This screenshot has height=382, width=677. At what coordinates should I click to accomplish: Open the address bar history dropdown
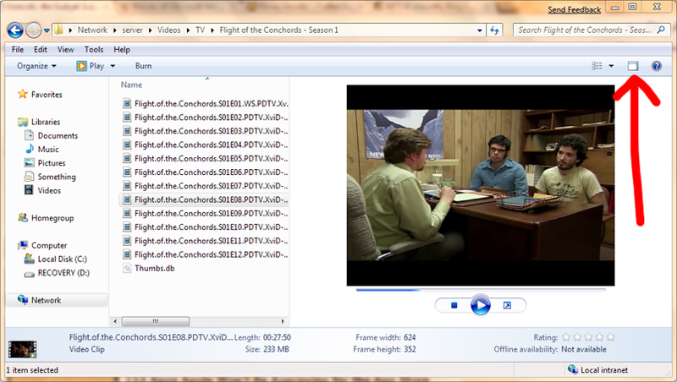(479, 30)
